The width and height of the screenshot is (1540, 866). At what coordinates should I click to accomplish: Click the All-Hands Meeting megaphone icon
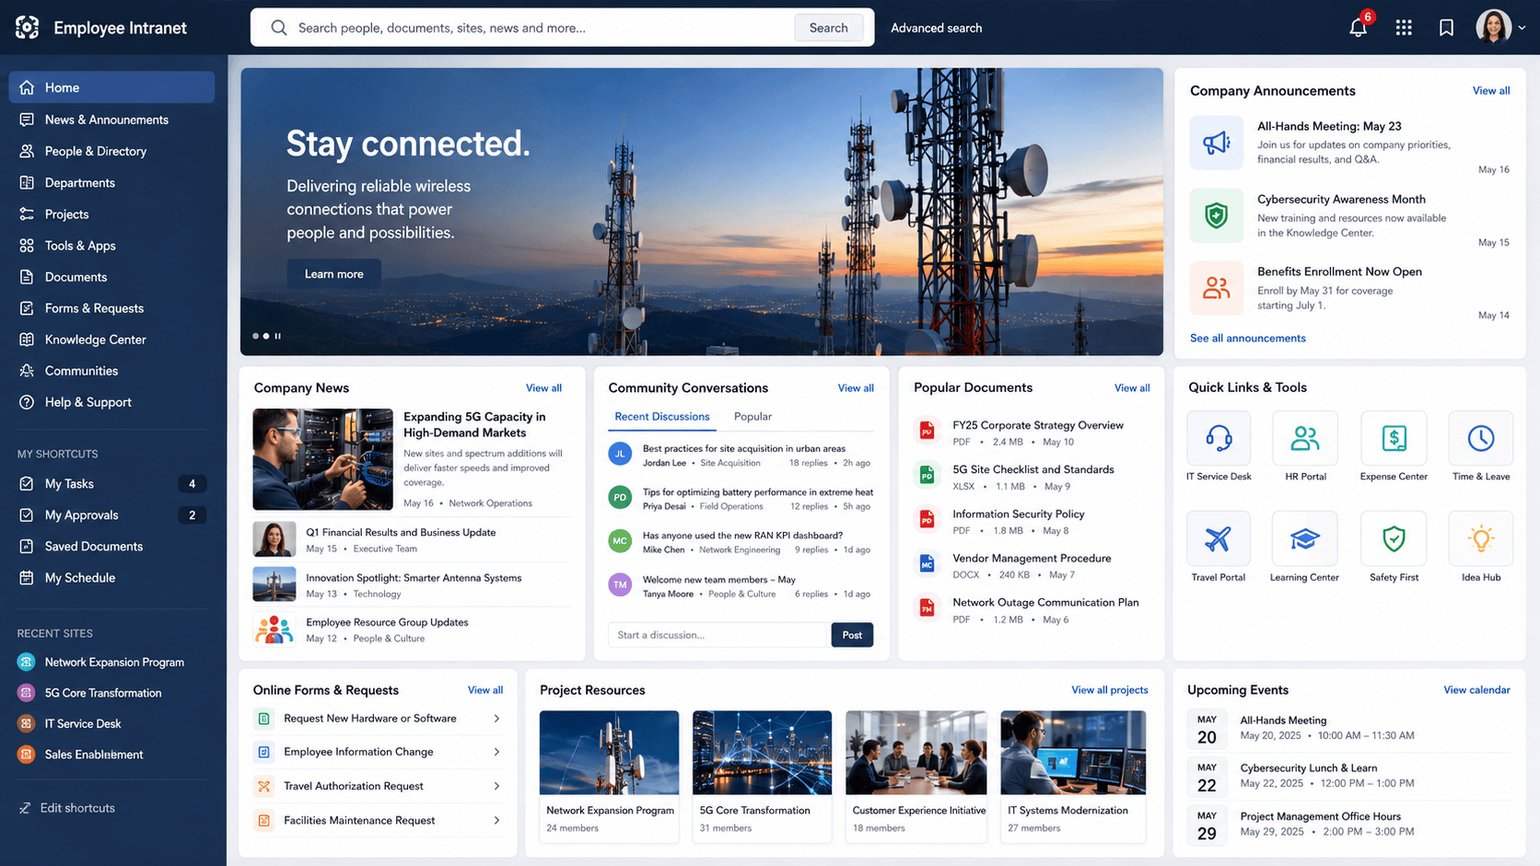[x=1216, y=143]
